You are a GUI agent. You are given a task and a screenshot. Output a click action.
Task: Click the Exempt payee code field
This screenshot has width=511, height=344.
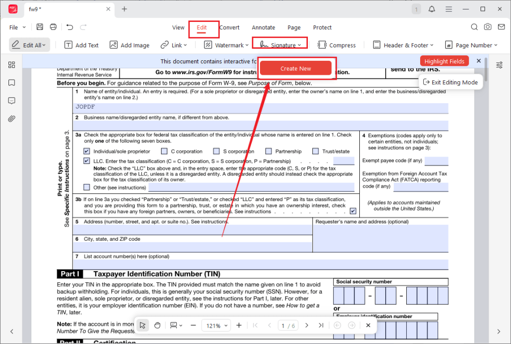(436, 161)
